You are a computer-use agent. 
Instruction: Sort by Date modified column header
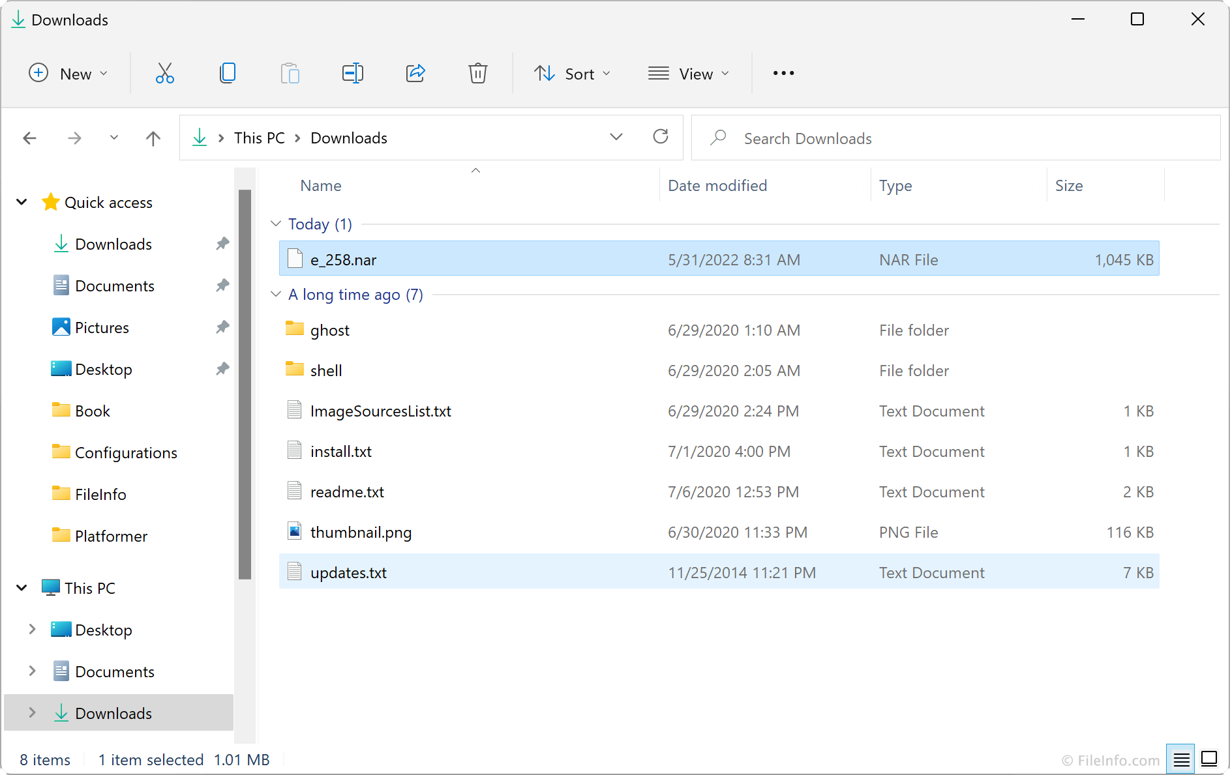tap(717, 186)
